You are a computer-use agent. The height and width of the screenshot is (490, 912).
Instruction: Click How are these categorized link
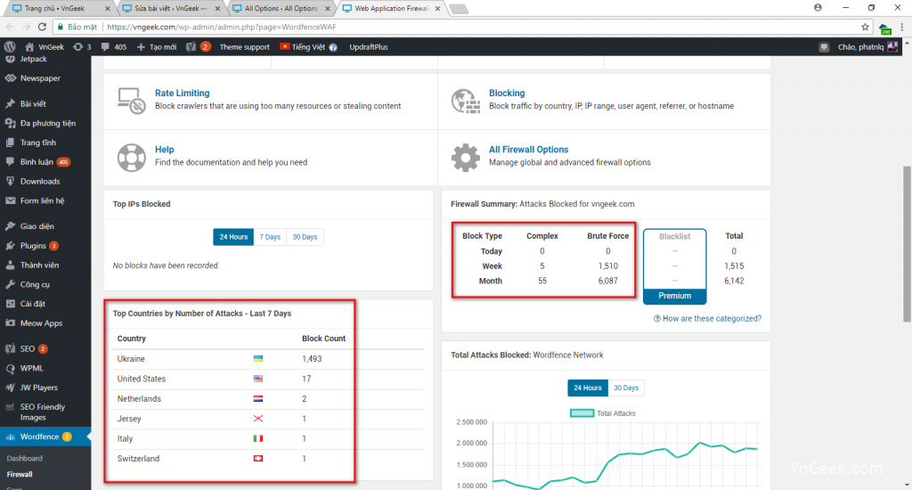click(x=707, y=318)
